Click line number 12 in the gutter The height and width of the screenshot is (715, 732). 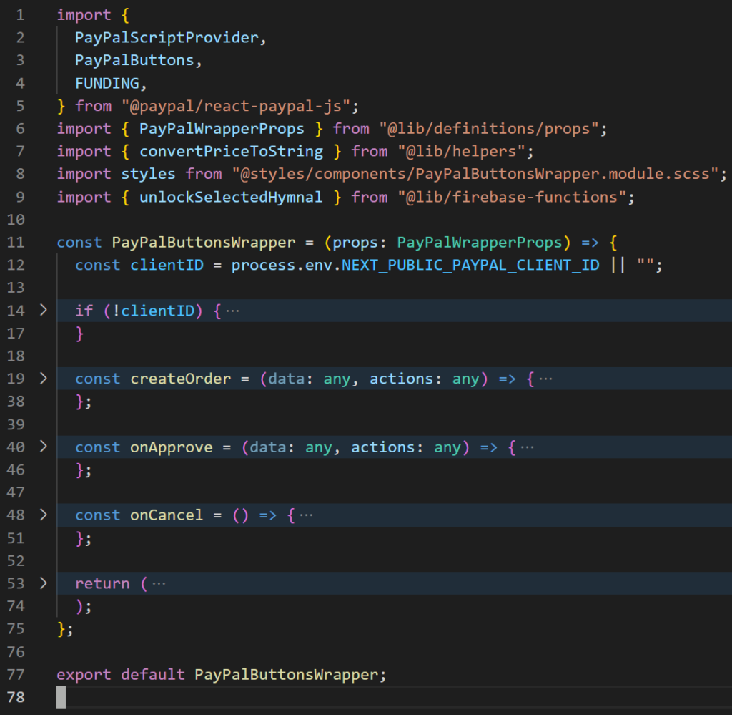pyautogui.click(x=18, y=265)
